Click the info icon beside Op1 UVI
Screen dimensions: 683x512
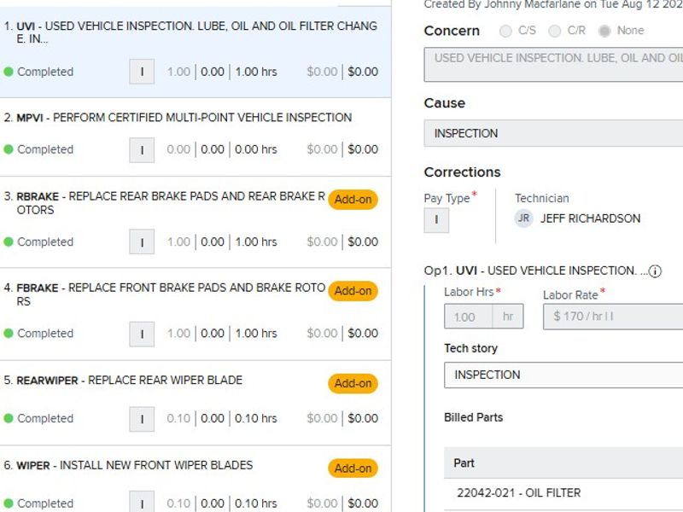click(656, 271)
